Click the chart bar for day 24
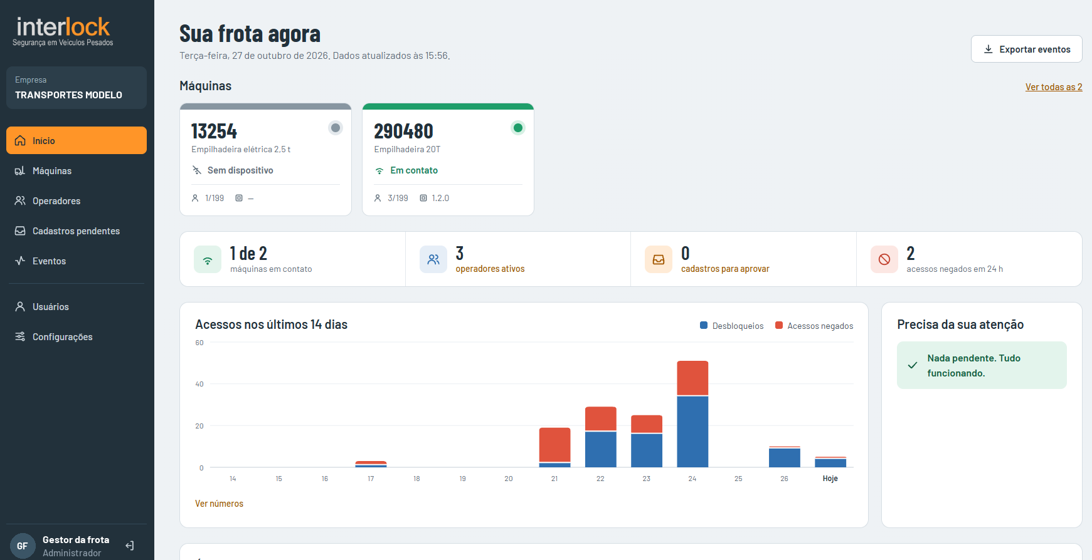Viewport: 1092px width, 560px height. pyautogui.click(x=692, y=414)
